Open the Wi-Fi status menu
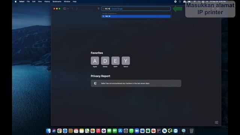This screenshot has height=135, width=240. coord(195,1)
